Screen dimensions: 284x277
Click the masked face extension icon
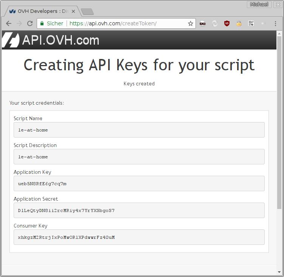pyautogui.click(x=203, y=23)
